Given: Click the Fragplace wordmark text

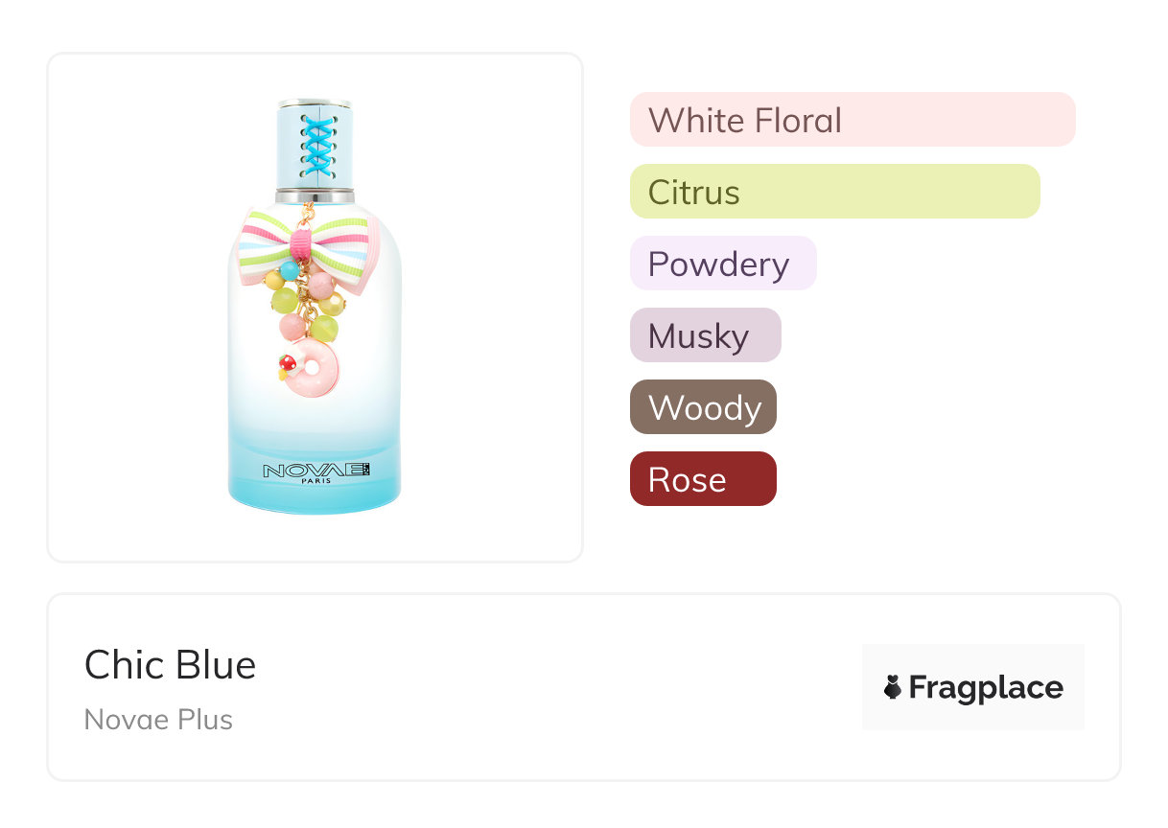Looking at the screenshot, I should (986, 687).
